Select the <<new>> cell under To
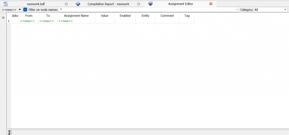Image resolution: width=289 pixels, height=135 pixels. (48, 21)
